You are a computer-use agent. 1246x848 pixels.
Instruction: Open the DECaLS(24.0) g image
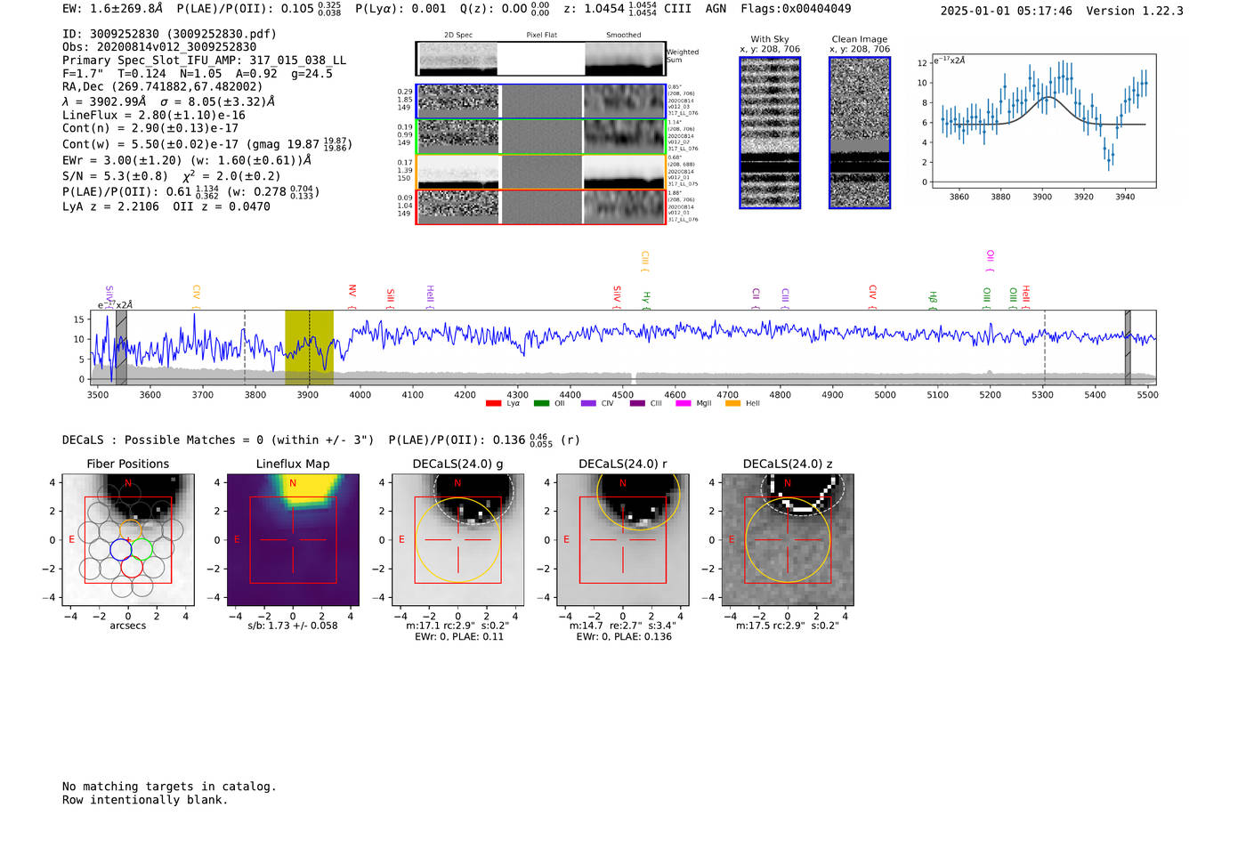click(457, 539)
